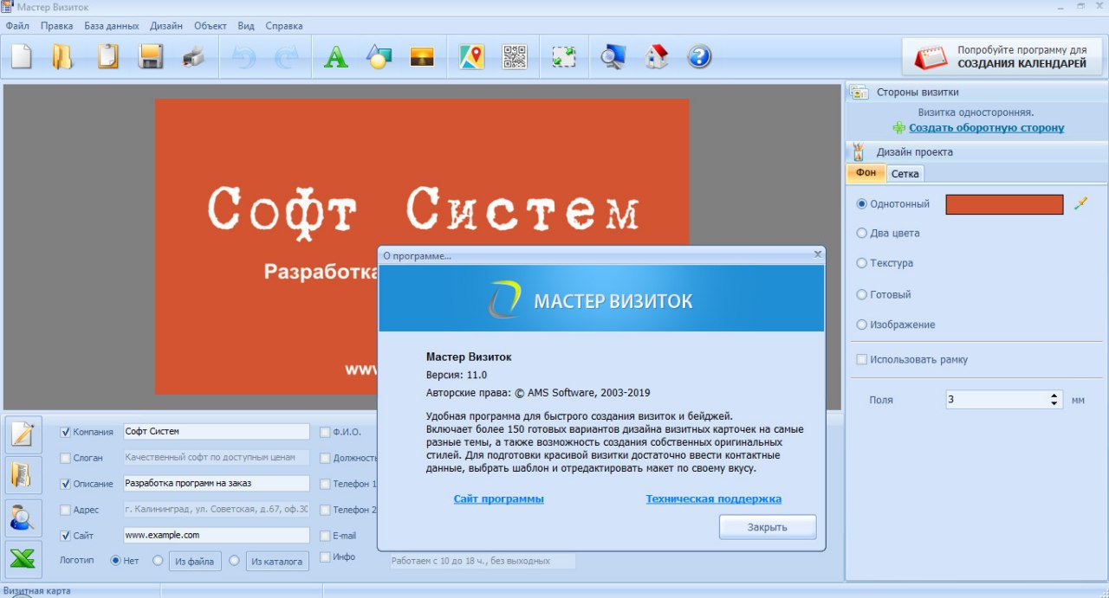Enable the 'E-mail' checkbox
1109x598 pixels.
click(x=325, y=536)
